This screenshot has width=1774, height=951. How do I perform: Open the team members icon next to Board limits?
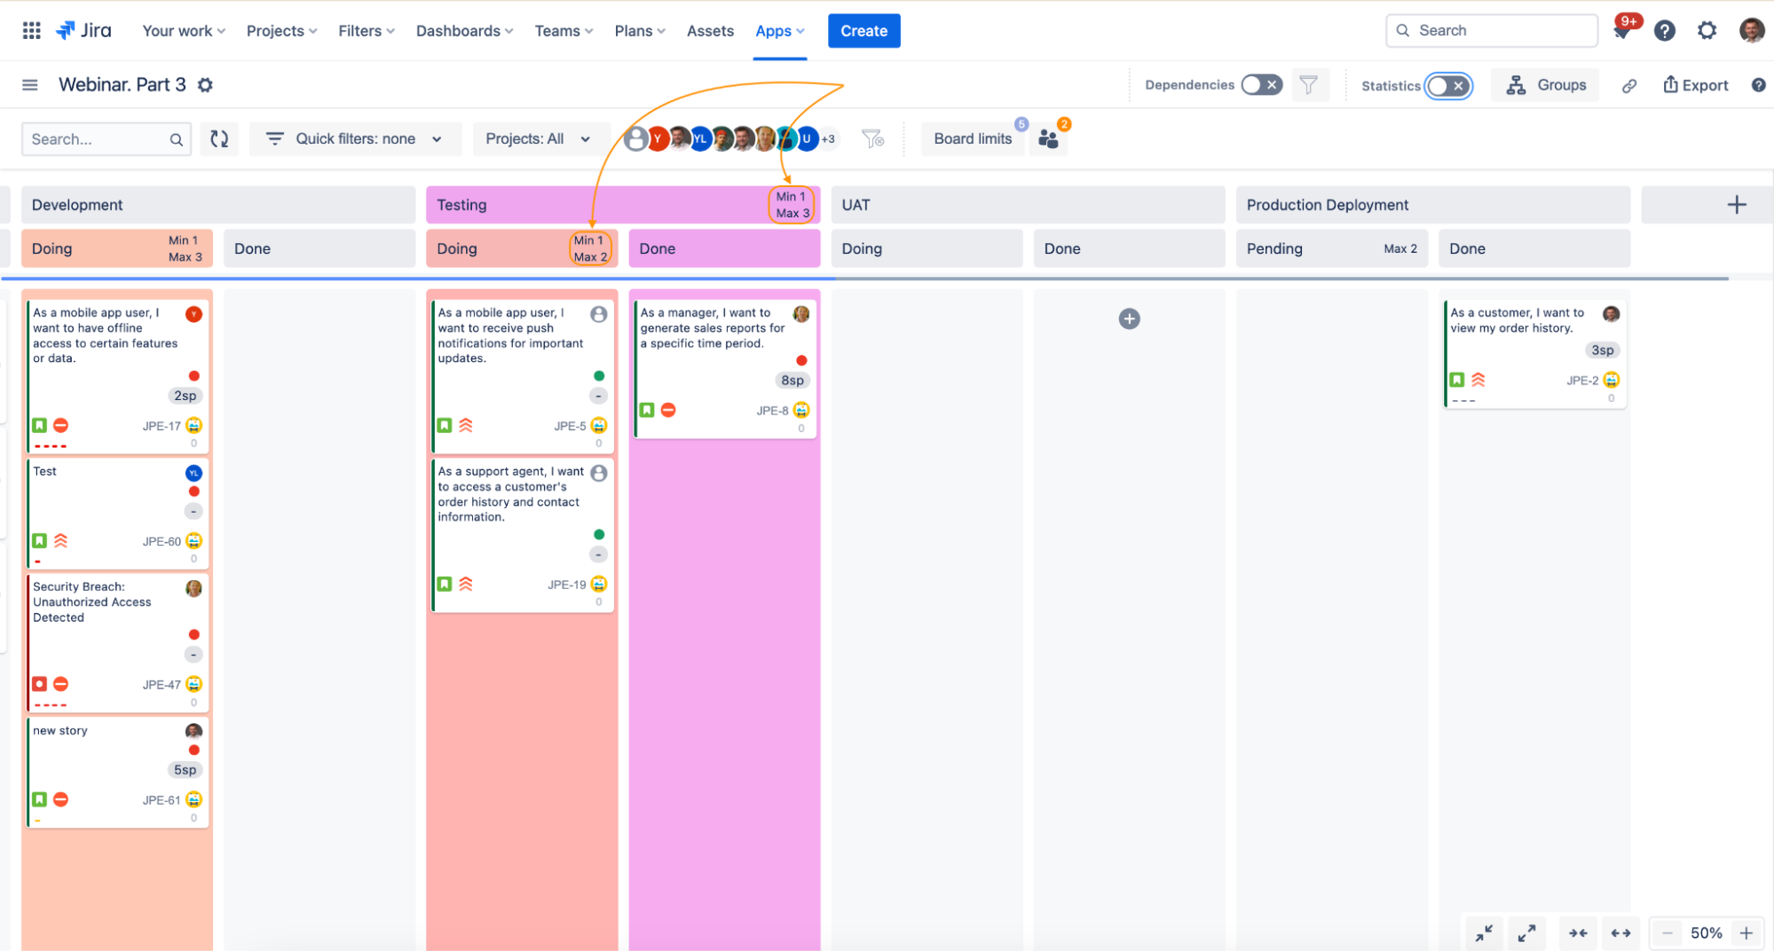click(1049, 139)
